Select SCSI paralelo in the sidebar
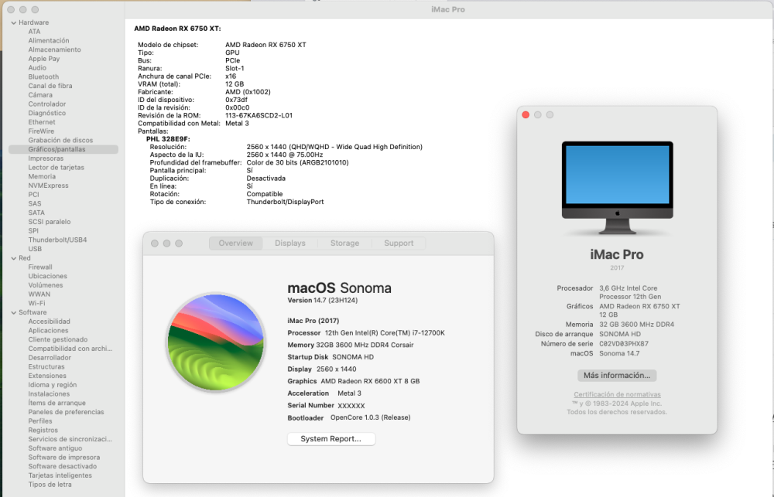 coord(50,222)
